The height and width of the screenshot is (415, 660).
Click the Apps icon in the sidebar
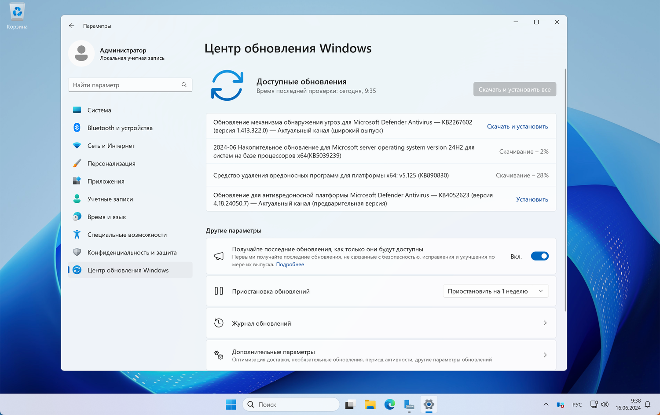click(x=77, y=181)
